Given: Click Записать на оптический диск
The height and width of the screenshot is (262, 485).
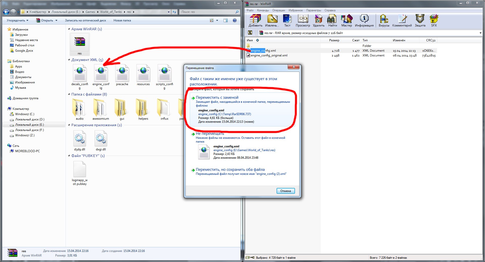Looking at the screenshot, I should pos(86,20).
